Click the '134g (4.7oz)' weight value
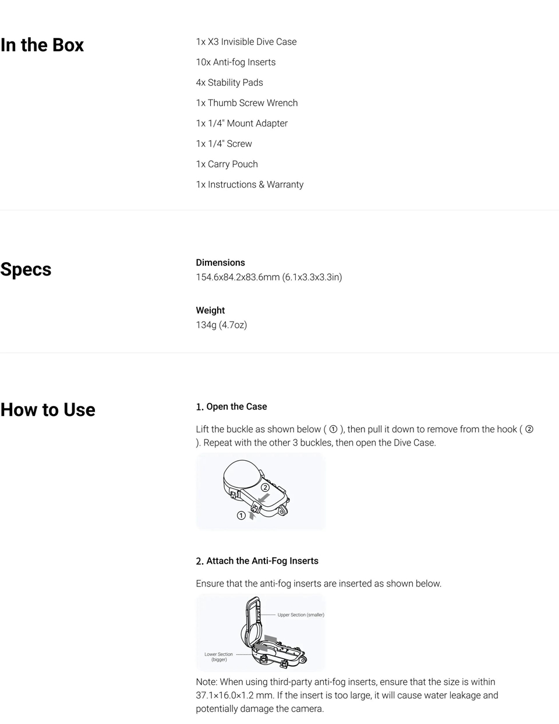Viewport: 559px width, 724px height. (x=221, y=325)
